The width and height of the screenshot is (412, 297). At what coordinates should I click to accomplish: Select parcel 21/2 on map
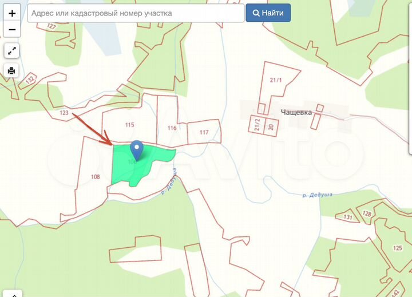(257, 122)
